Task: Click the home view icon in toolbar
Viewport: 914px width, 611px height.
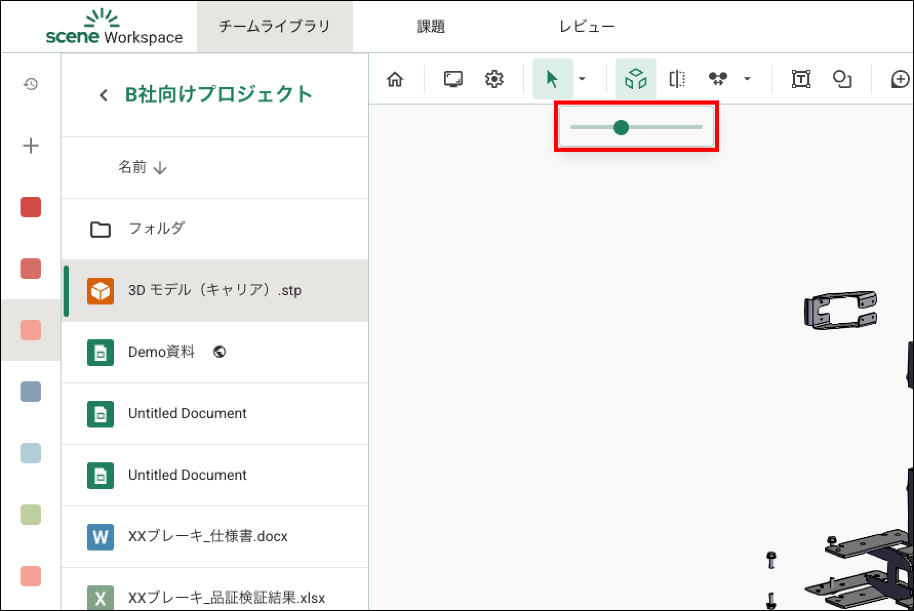Action: click(x=395, y=79)
